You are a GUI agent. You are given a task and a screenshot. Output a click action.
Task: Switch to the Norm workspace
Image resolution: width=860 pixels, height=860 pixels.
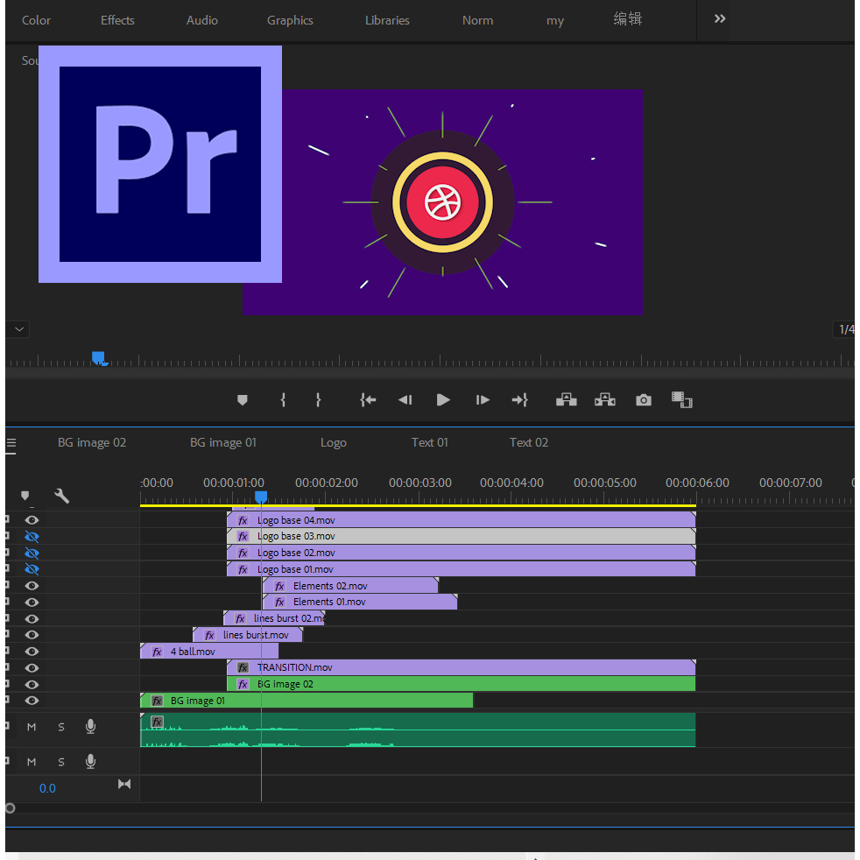477,20
